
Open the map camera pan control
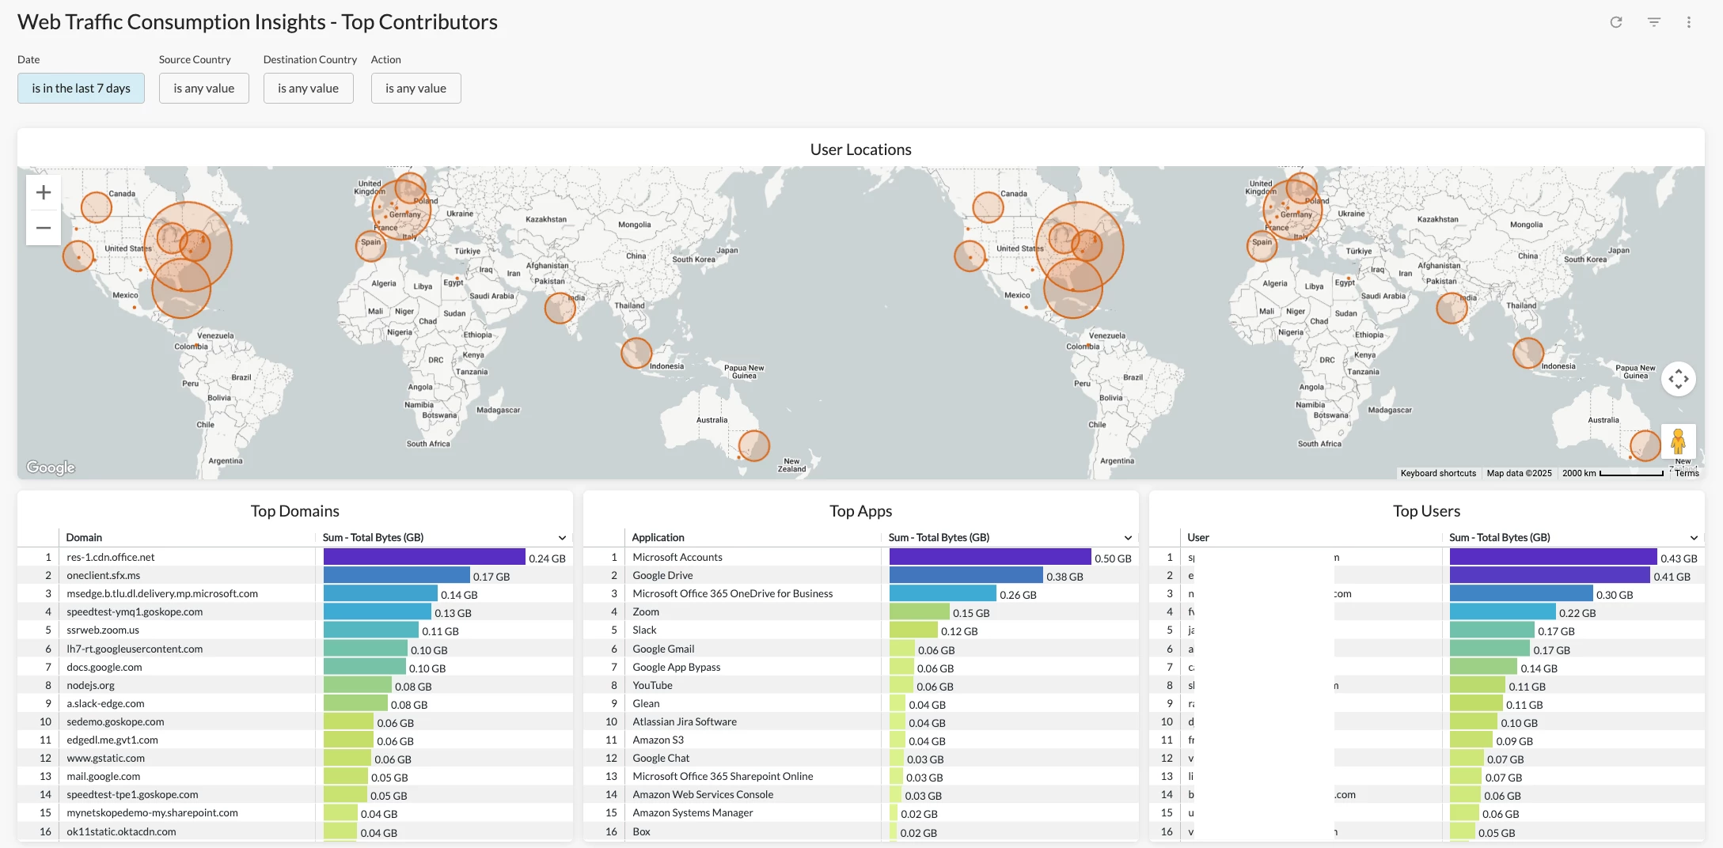point(1679,379)
